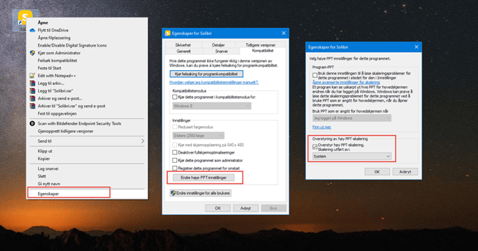The height and width of the screenshot is (251, 478).
Task: Select Kopier in context menu
Action: 44,159
